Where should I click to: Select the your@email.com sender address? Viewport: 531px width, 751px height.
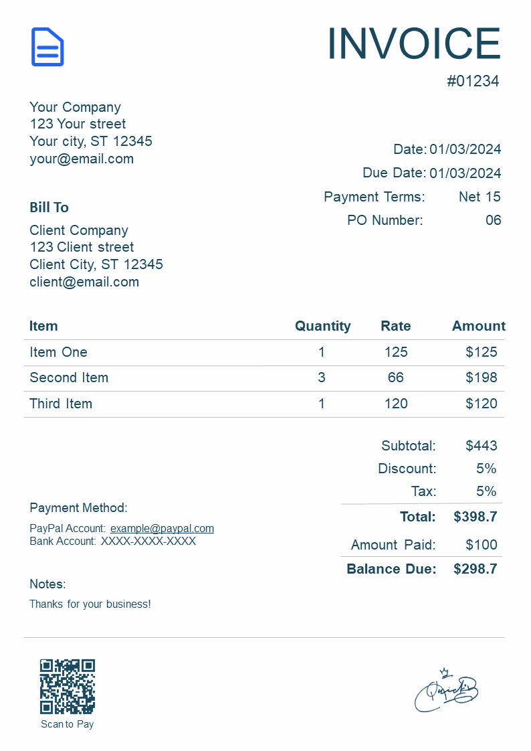[82, 159]
